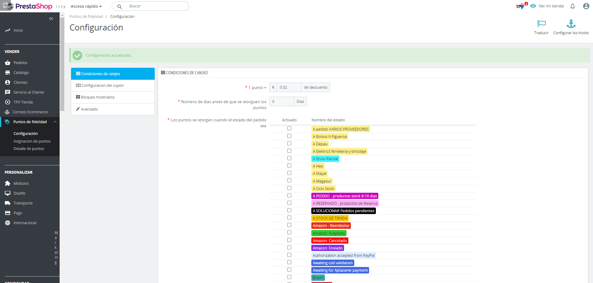
Task: Click the Avanzado wrench icon
Action: click(x=78, y=109)
